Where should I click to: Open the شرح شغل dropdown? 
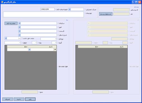[x=20, y=35]
